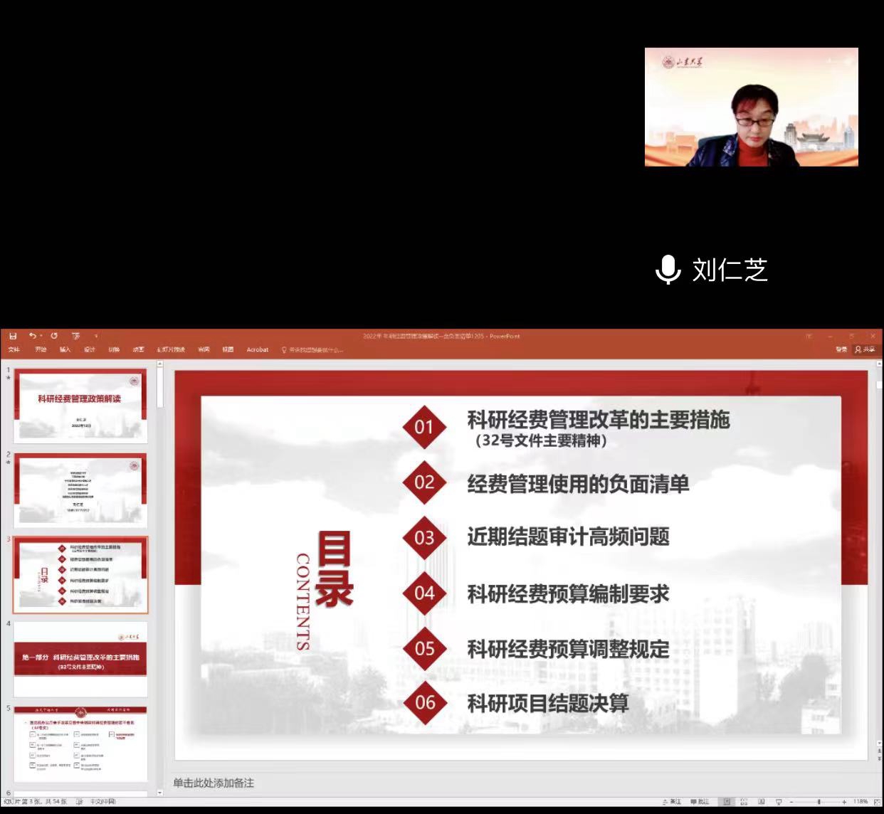
Task: Start slideshow from beginning via toolbar icon
Action: 75,336
